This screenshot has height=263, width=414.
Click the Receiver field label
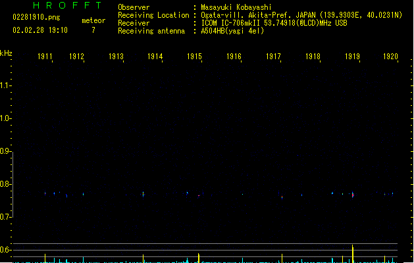134,23
